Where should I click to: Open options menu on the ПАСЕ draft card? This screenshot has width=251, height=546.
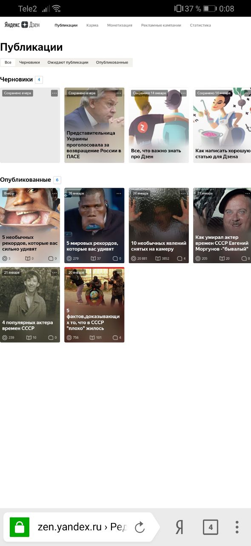coord(119,93)
